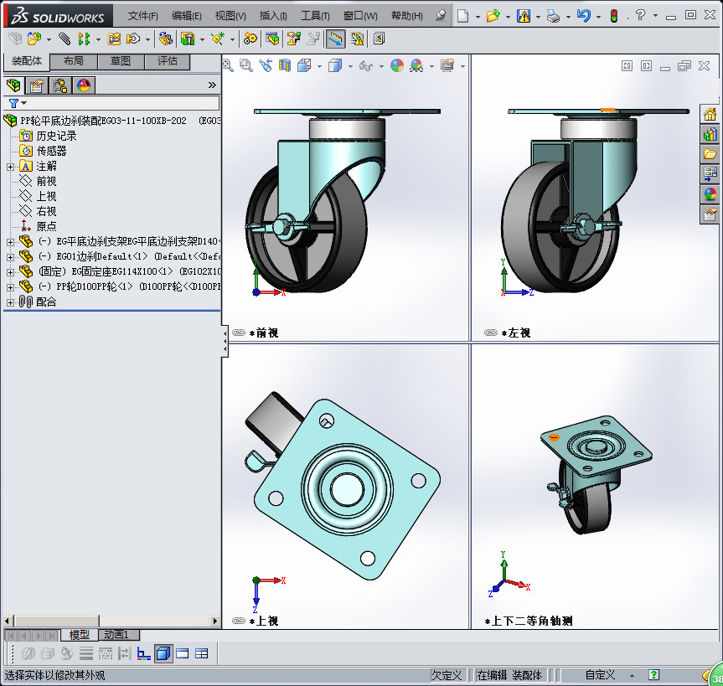The width and height of the screenshot is (723, 686).
Task: Click the Assembly Features icon
Action: click(x=187, y=39)
